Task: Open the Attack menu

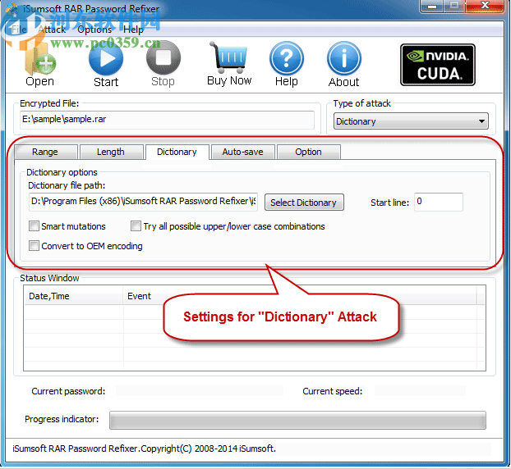Action: pos(52,30)
